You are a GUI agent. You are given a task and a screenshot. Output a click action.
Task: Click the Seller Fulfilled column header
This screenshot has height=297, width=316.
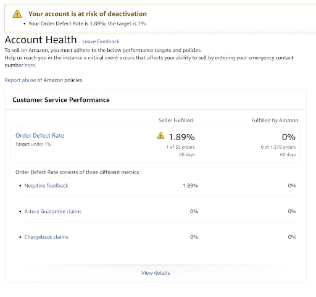coord(176,120)
